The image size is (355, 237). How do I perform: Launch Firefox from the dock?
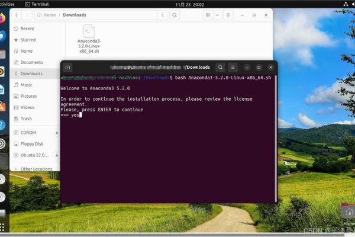pyautogui.click(x=2, y=18)
